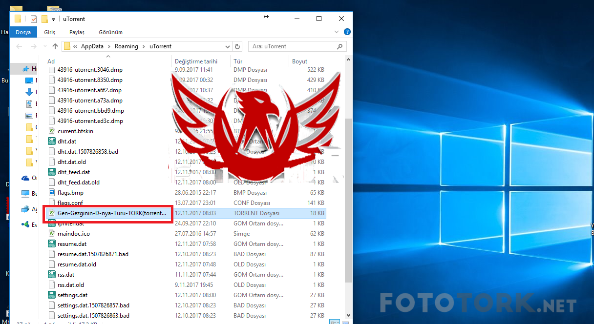Click the file list vertical scrollbar
Image resolution: width=594 pixels, height=324 pixels.
coord(348,200)
